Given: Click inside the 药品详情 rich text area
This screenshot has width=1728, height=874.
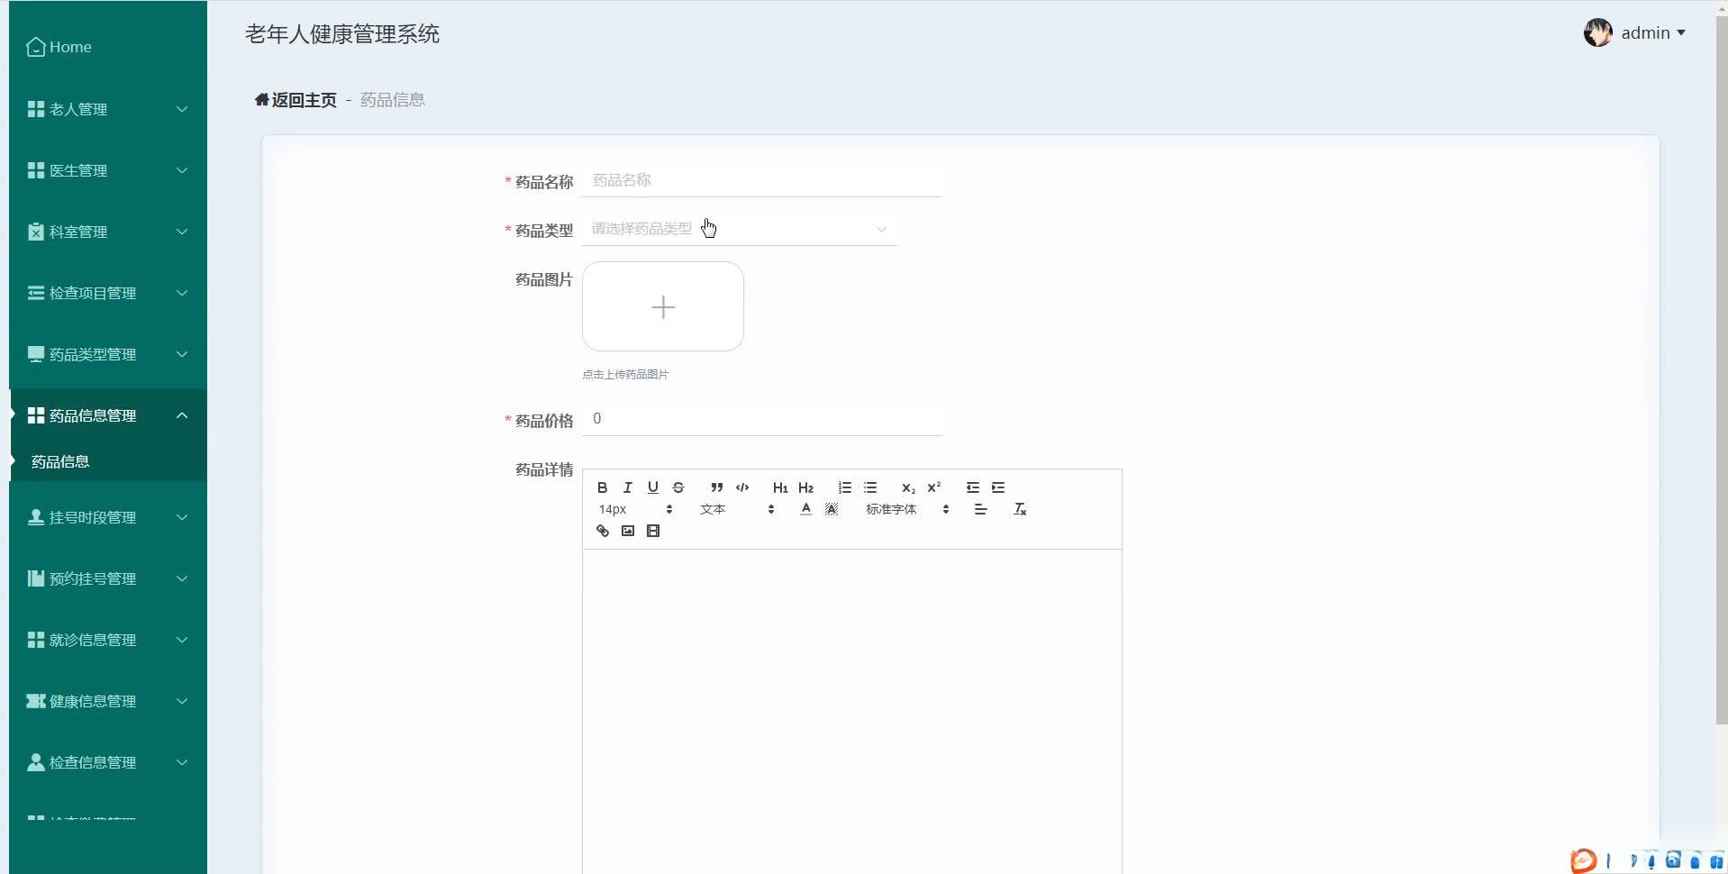Looking at the screenshot, I should point(852,712).
